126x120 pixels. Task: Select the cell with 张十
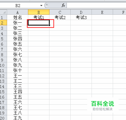pos(17,70)
